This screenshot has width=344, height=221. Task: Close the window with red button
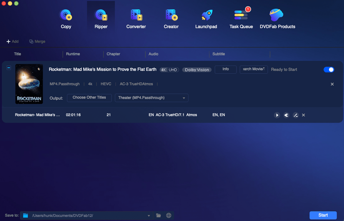click(x=4, y=3)
